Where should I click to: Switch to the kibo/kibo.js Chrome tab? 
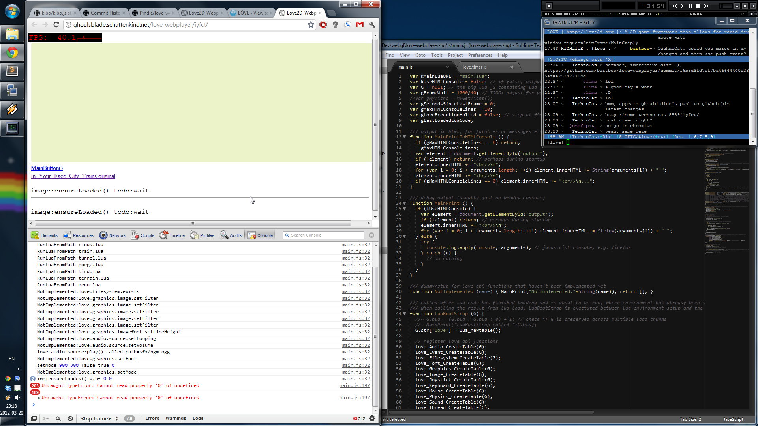[54, 13]
